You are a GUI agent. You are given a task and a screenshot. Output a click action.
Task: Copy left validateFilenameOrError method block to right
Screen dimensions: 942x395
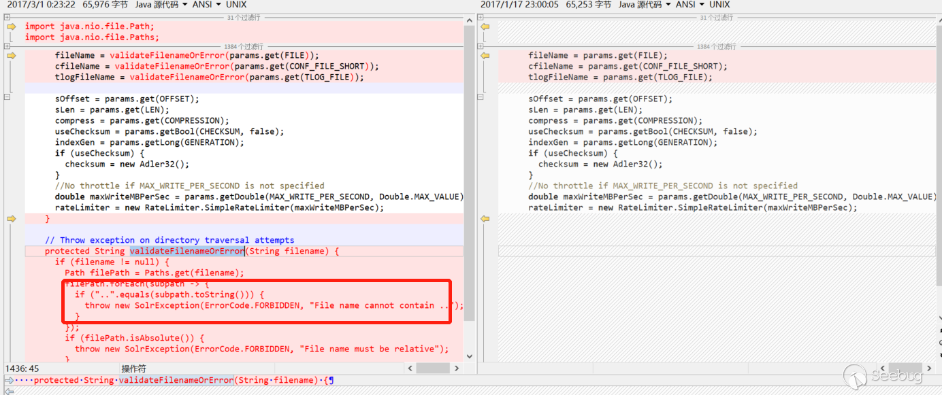point(11,219)
